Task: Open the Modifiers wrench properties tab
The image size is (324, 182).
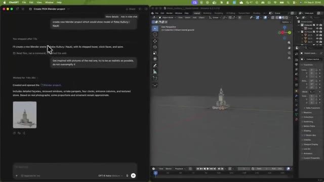Action: point(297,96)
